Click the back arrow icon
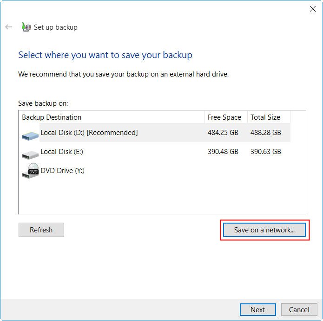 8,27
